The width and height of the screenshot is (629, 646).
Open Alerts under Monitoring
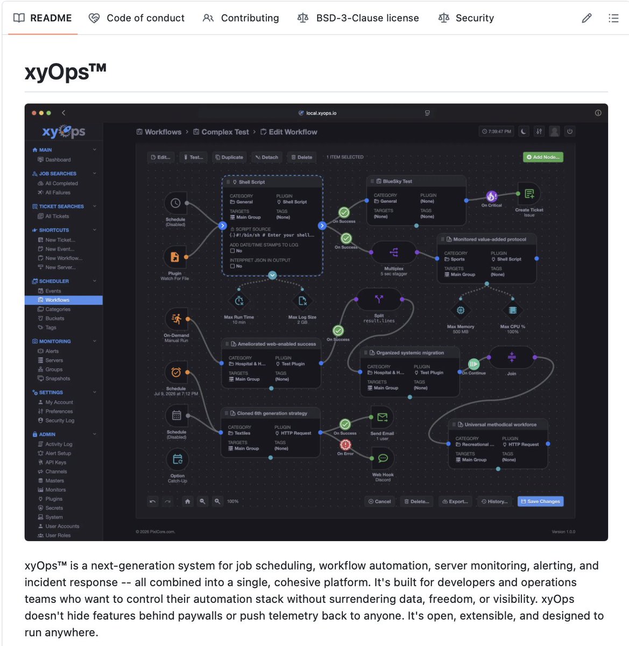pos(48,352)
